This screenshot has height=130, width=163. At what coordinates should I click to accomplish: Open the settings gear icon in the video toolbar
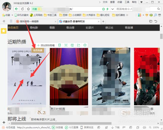click(x=85, y=45)
